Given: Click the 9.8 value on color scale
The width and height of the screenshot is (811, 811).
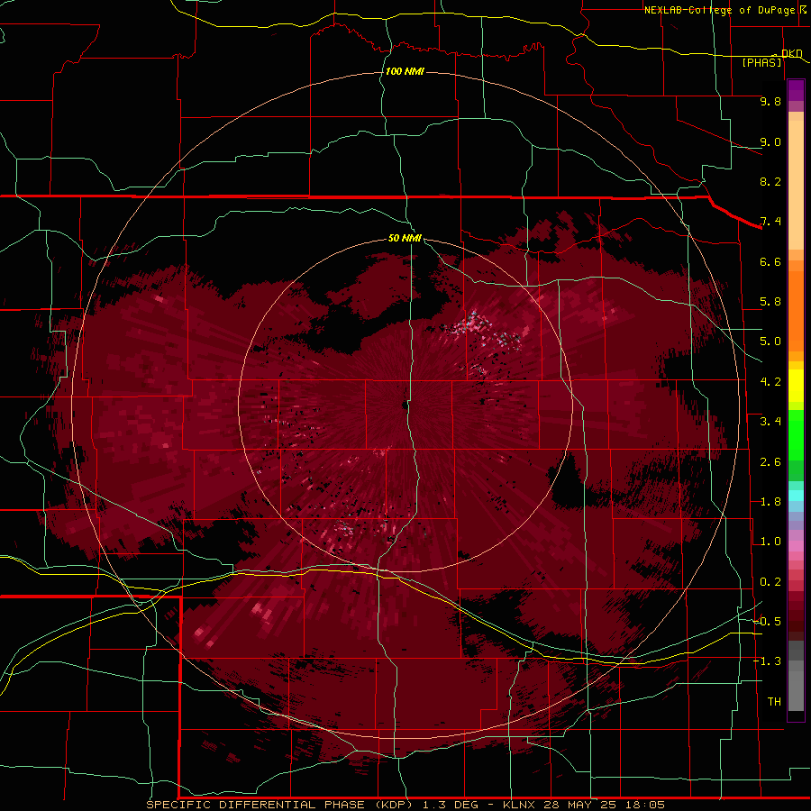Looking at the screenshot, I should [x=770, y=101].
